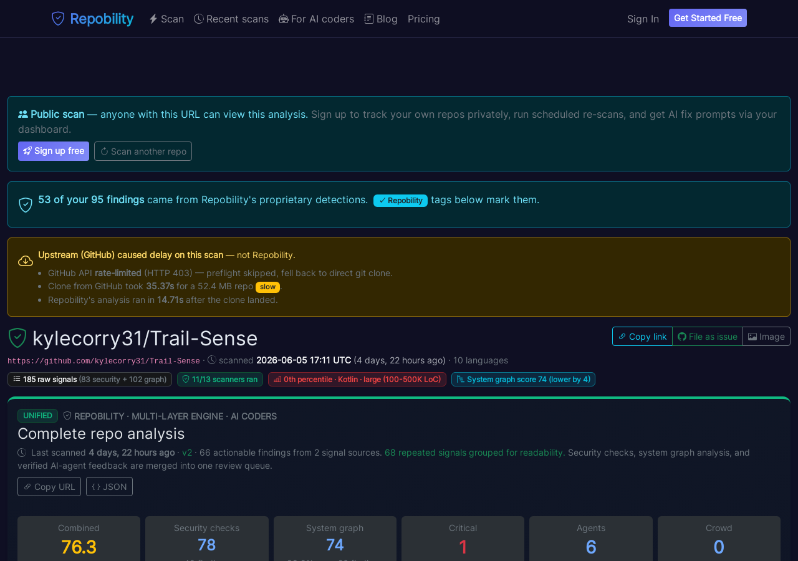Screen dimensions: 798x561
Task: Click the "rate-limited" text in the delay notice
Action: click(118, 273)
